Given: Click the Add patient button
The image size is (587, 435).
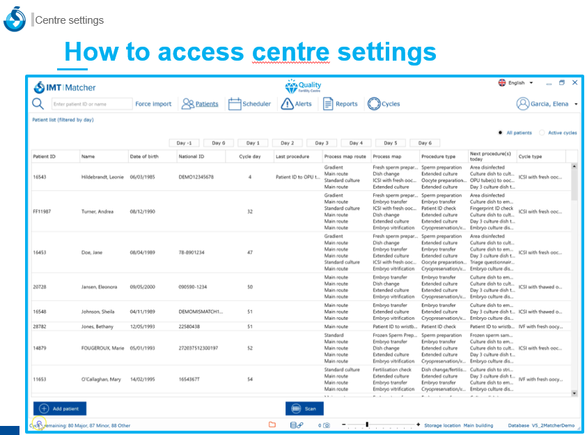Looking at the screenshot, I should pos(60,409).
